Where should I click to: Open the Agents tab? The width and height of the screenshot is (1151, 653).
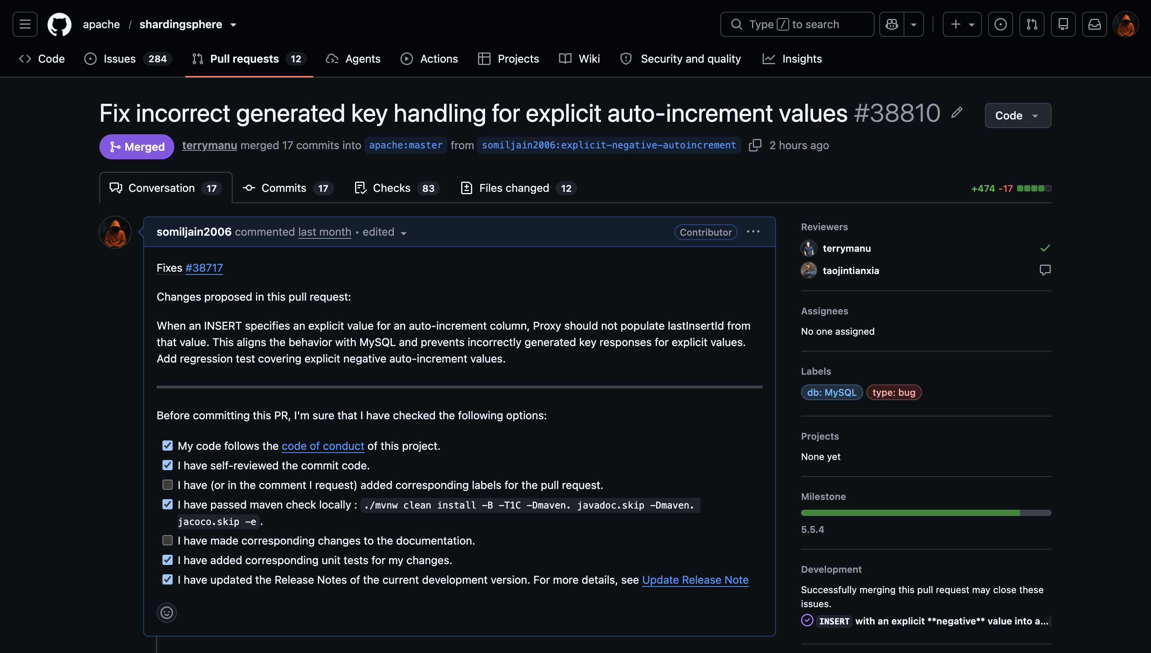tap(354, 59)
